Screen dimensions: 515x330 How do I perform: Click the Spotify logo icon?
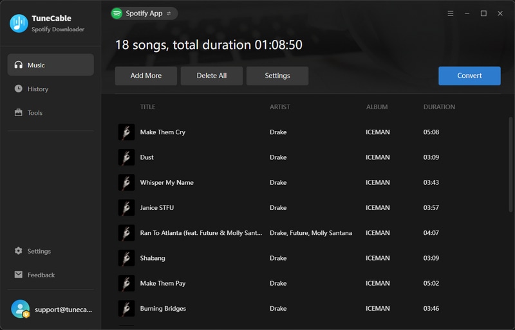coord(117,13)
